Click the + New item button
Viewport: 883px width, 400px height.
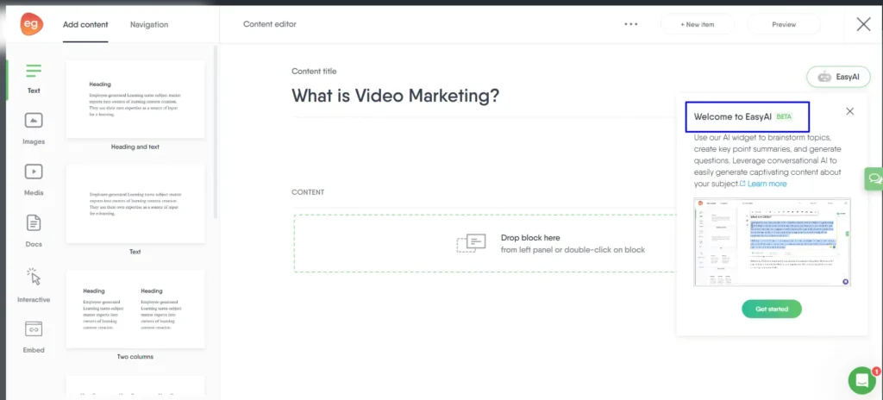coord(697,24)
